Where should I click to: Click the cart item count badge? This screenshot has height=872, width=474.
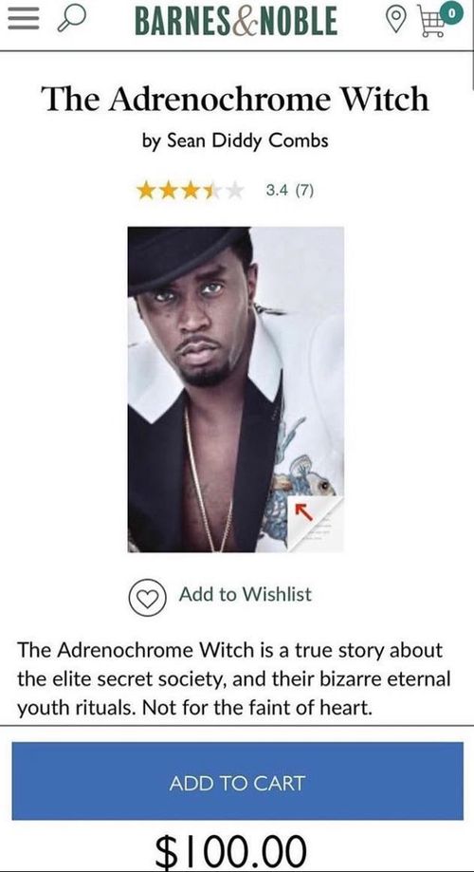tap(453, 12)
